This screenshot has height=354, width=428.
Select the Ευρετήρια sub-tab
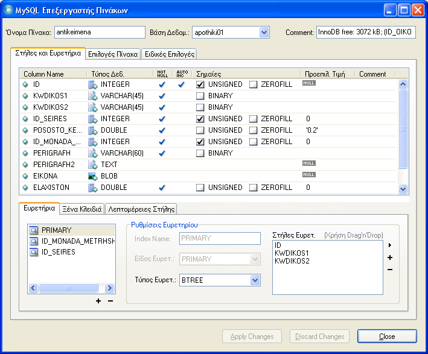point(39,209)
